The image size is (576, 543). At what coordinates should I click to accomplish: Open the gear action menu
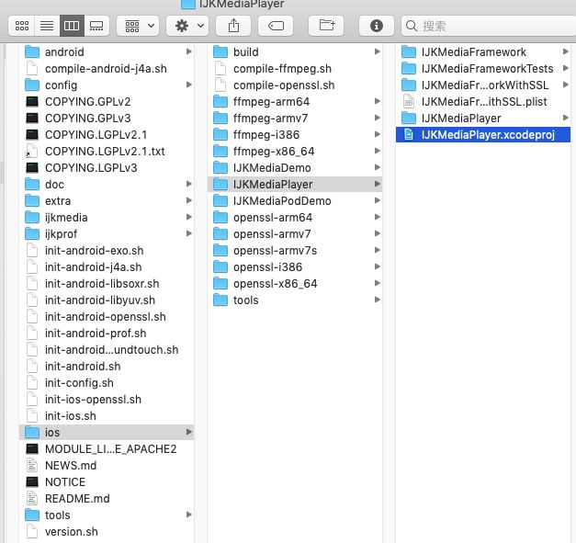click(187, 26)
